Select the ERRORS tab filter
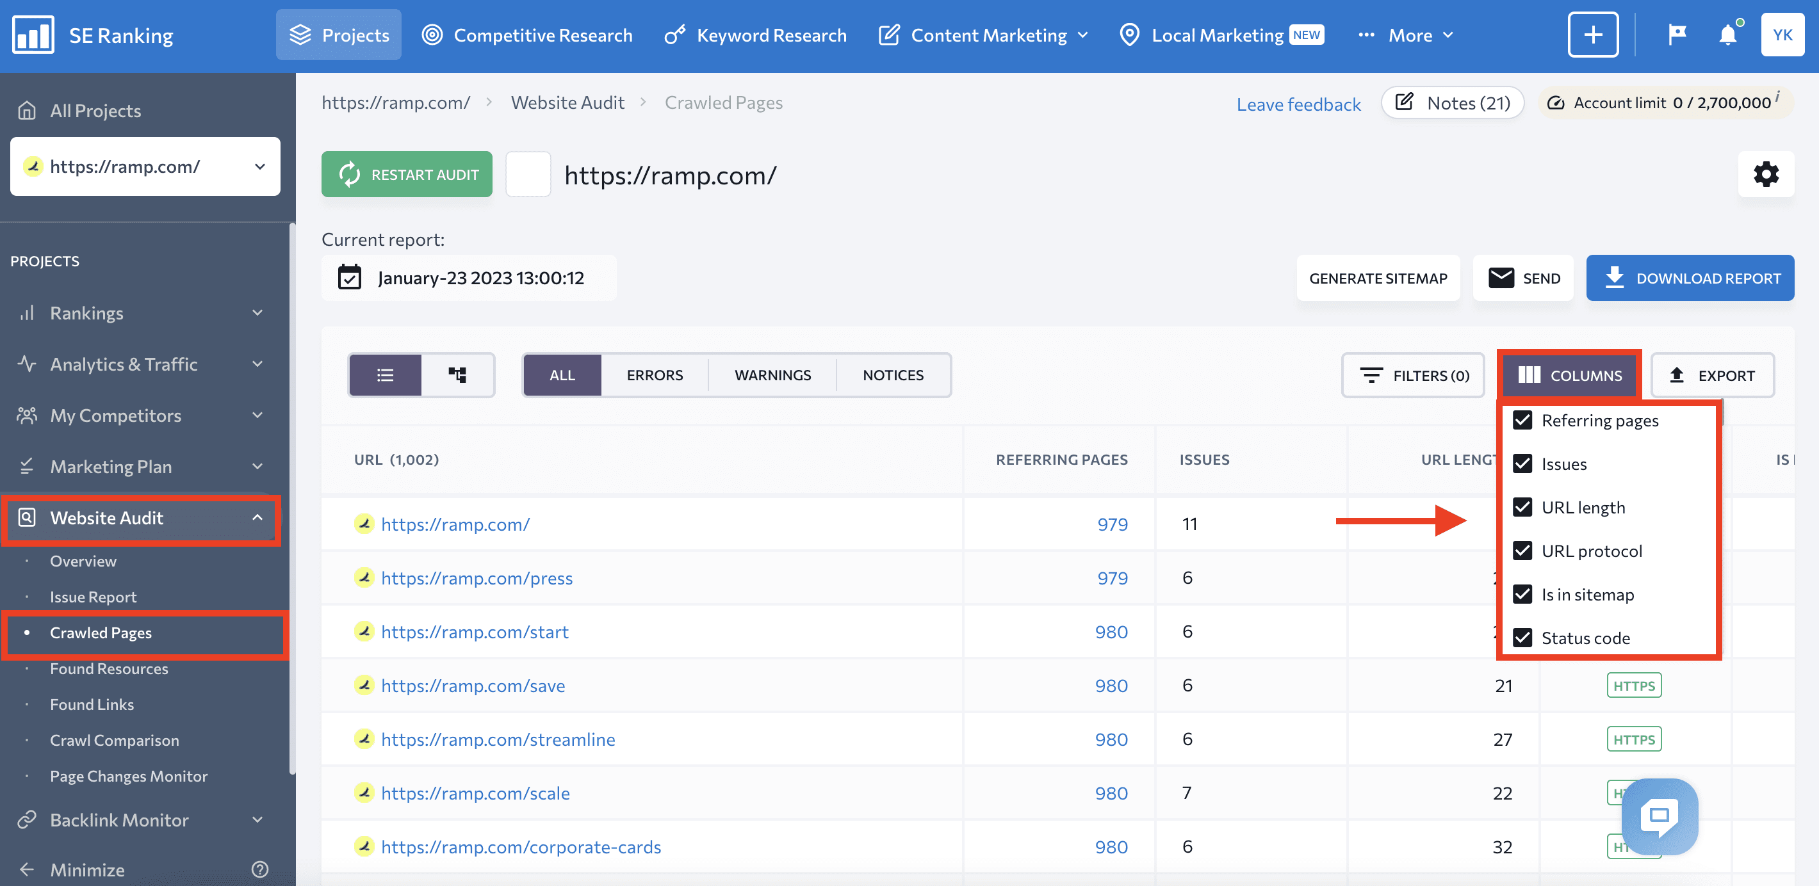This screenshot has height=886, width=1819. [655, 375]
